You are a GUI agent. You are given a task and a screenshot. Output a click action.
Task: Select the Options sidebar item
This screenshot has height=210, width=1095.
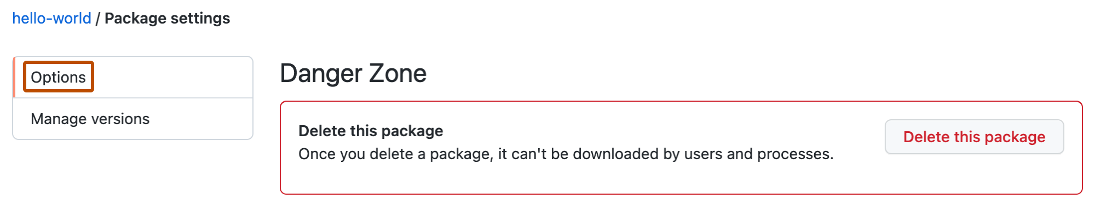coord(133,77)
